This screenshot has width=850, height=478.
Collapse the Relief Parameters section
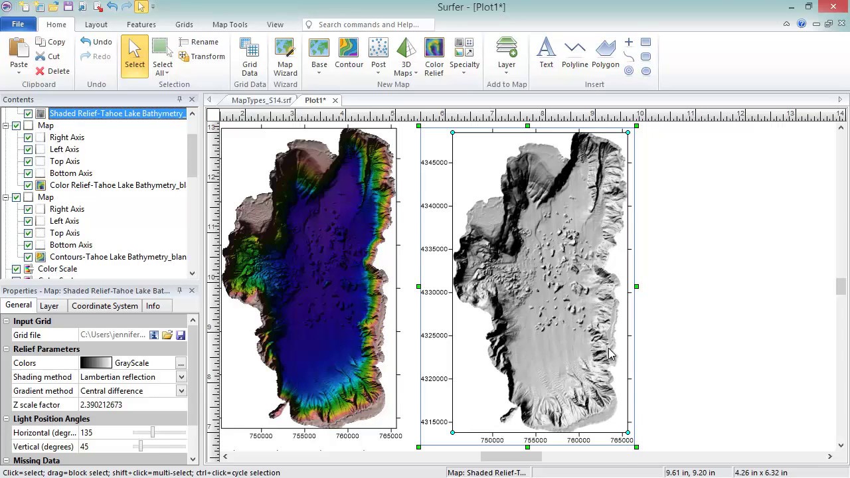click(6, 349)
